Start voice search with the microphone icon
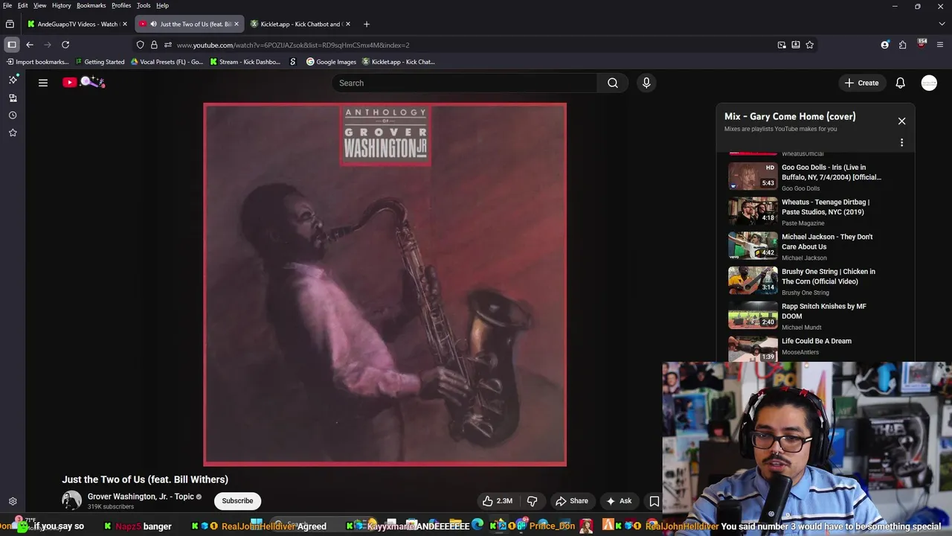The image size is (952, 536). click(646, 83)
